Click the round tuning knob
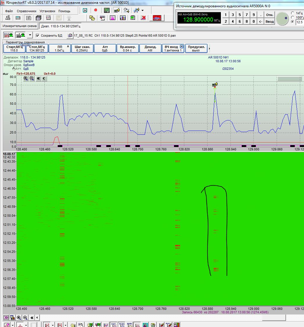The width and height of the screenshot is (304, 327). click(282, 18)
